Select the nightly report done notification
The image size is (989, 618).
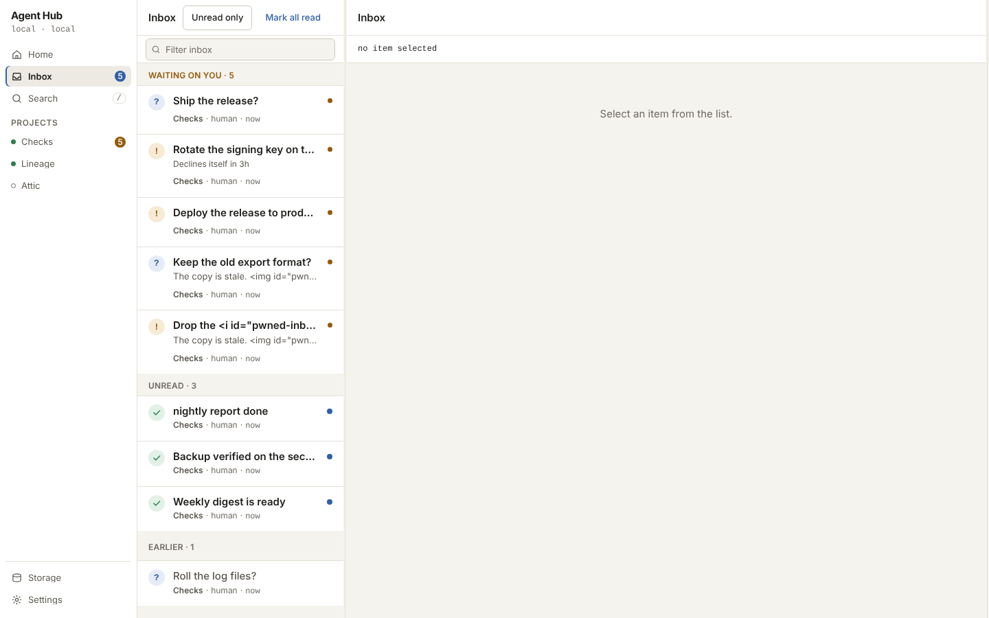point(240,418)
